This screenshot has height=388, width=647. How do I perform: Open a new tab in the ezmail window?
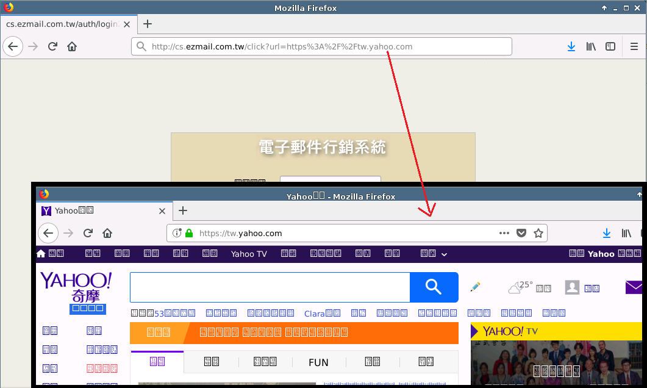point(148,24)
